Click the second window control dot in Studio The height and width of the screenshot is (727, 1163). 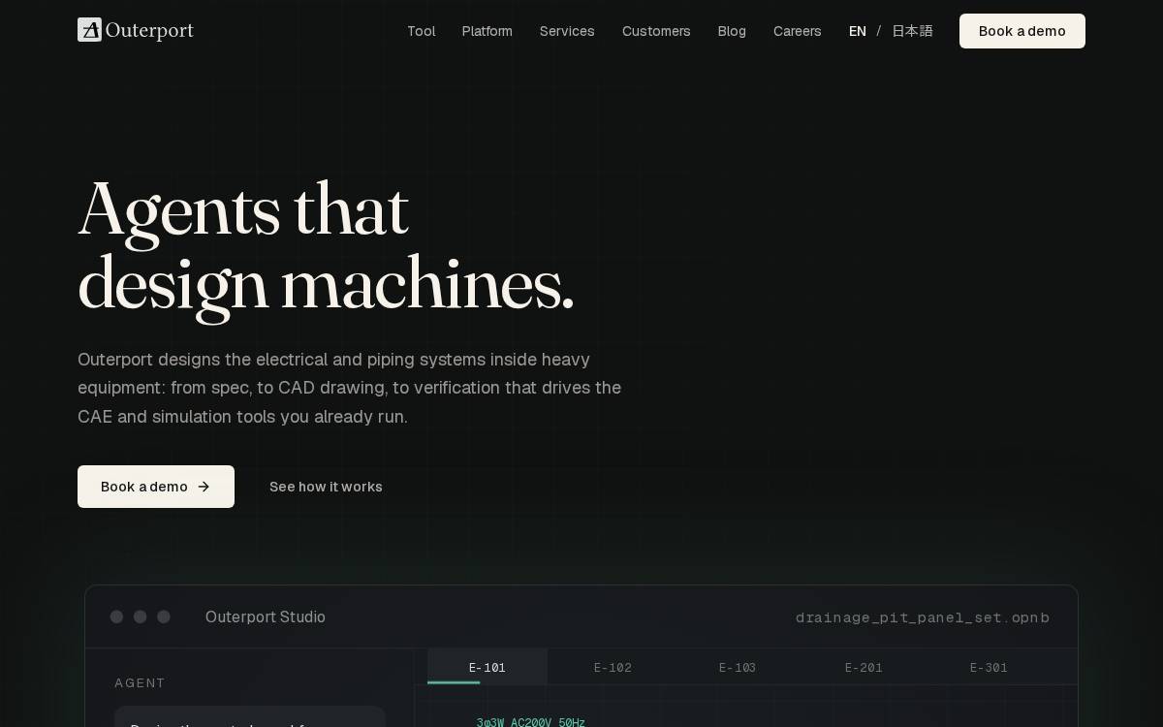pyautogui.click(x=140, y=616)
